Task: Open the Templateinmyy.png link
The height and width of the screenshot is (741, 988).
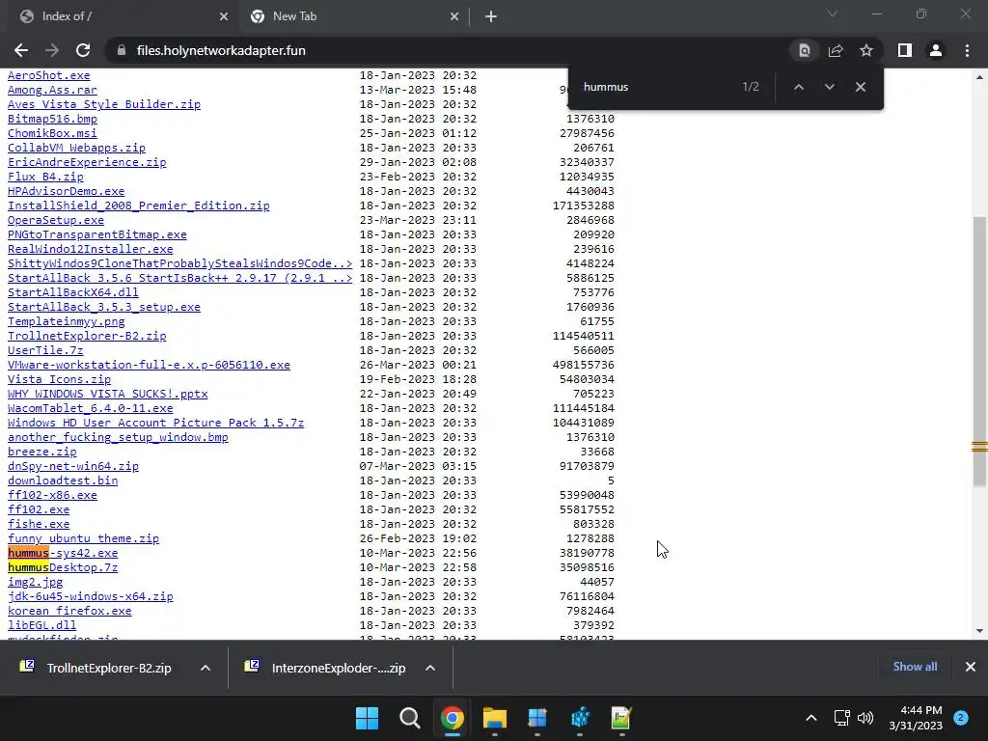Action: point(67,322)
